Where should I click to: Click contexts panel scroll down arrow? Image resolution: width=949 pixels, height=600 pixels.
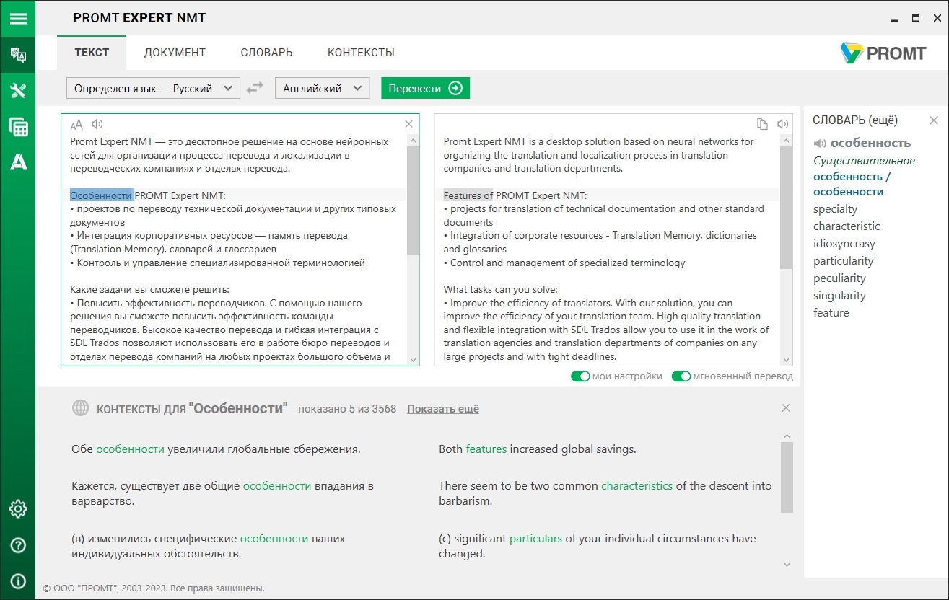(x=787, y=565)
